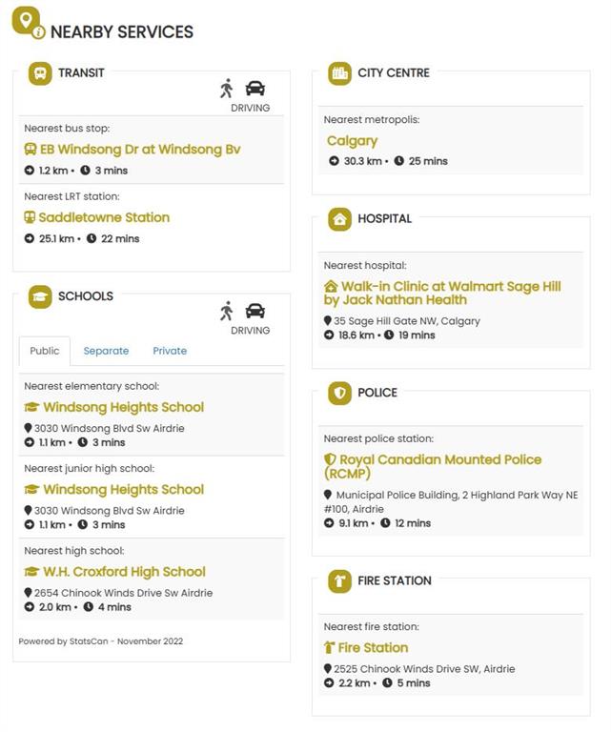Switch Schools section to walking mode
Screen dimensions: 611x732
pos(226,311)
